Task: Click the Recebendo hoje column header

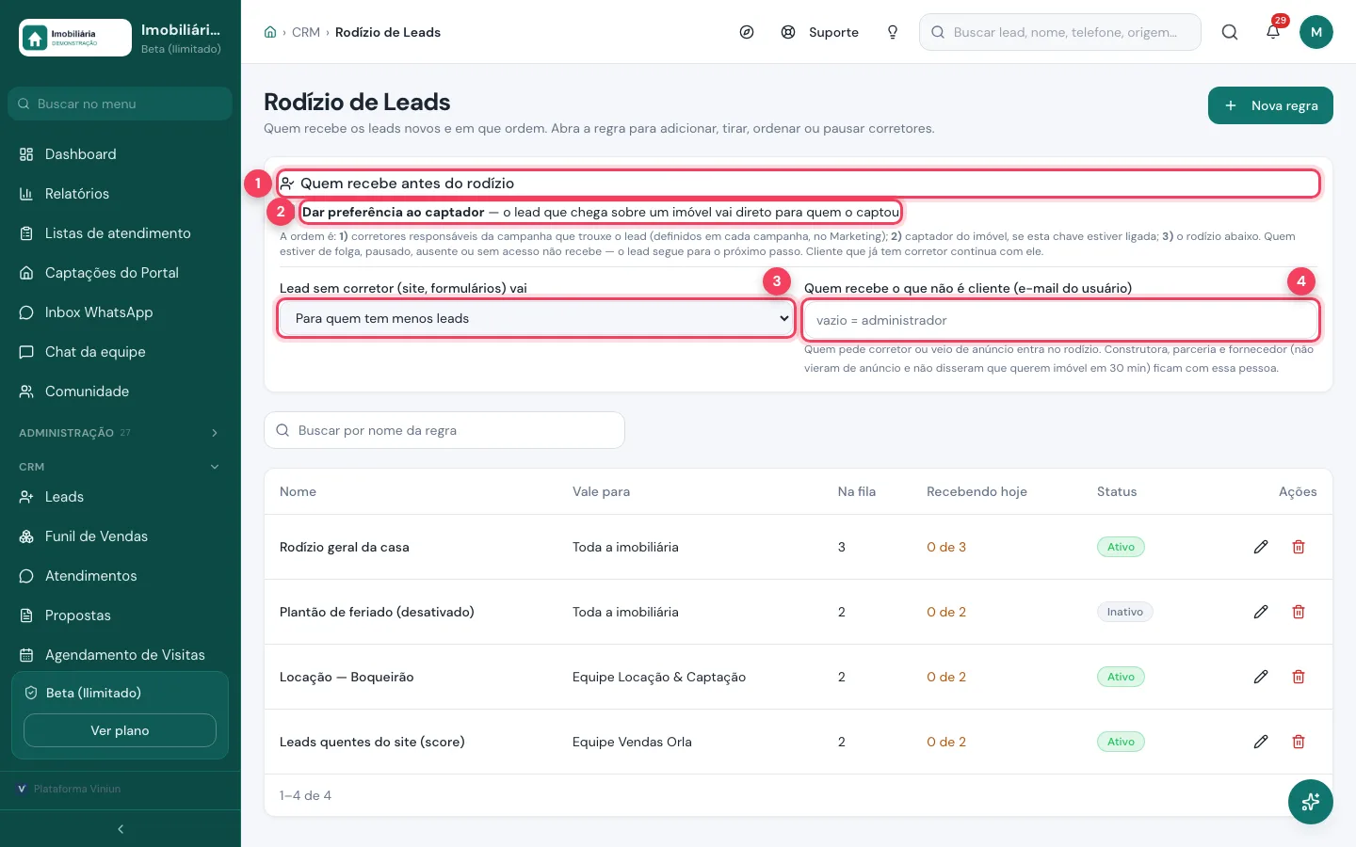Action: click(977, 491)
